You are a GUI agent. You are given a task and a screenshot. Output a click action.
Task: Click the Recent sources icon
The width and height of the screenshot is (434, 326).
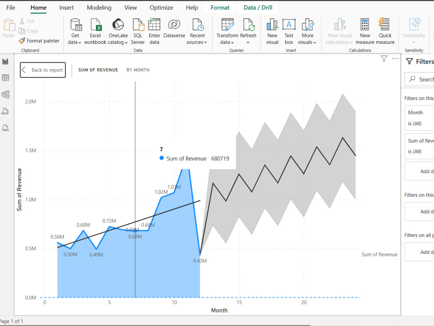197,24
